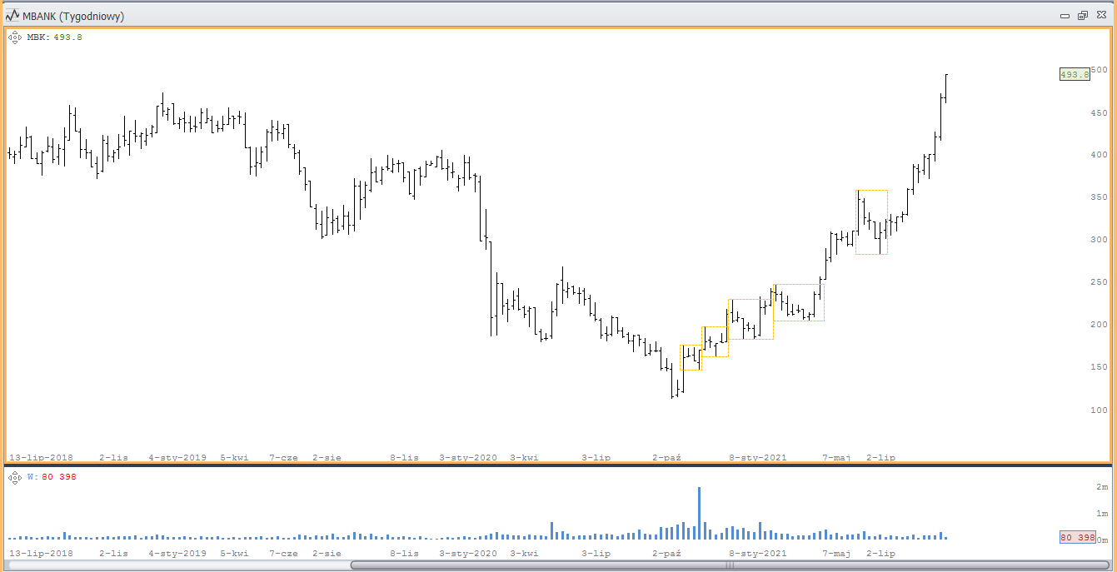
Task: Click the 450 price axis label
Action: click(x=1099, y=112)
